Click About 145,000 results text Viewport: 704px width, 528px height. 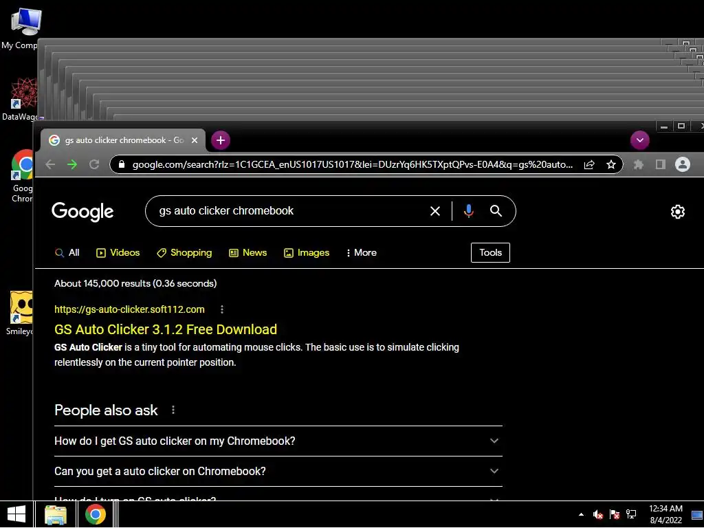point(135,283)
